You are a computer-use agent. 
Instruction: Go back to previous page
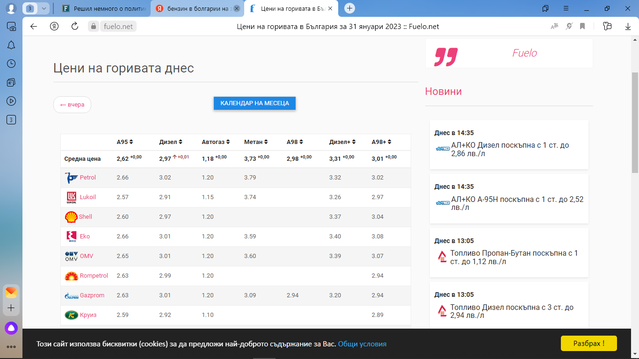click(34, 27)
